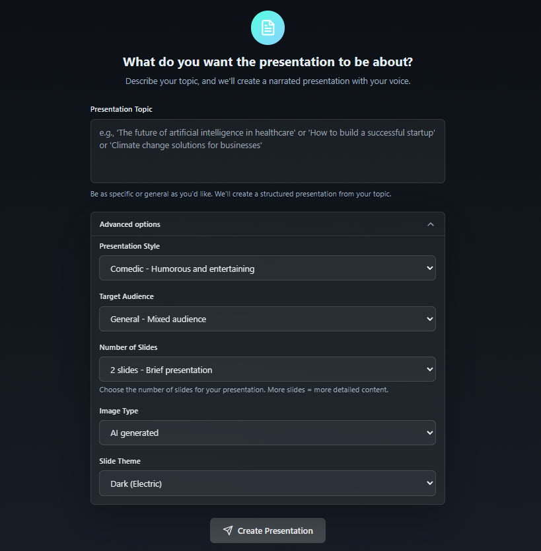Click the document icon at the top
The width and height of the screenshot is (541, 551).
tap(268, 28)
